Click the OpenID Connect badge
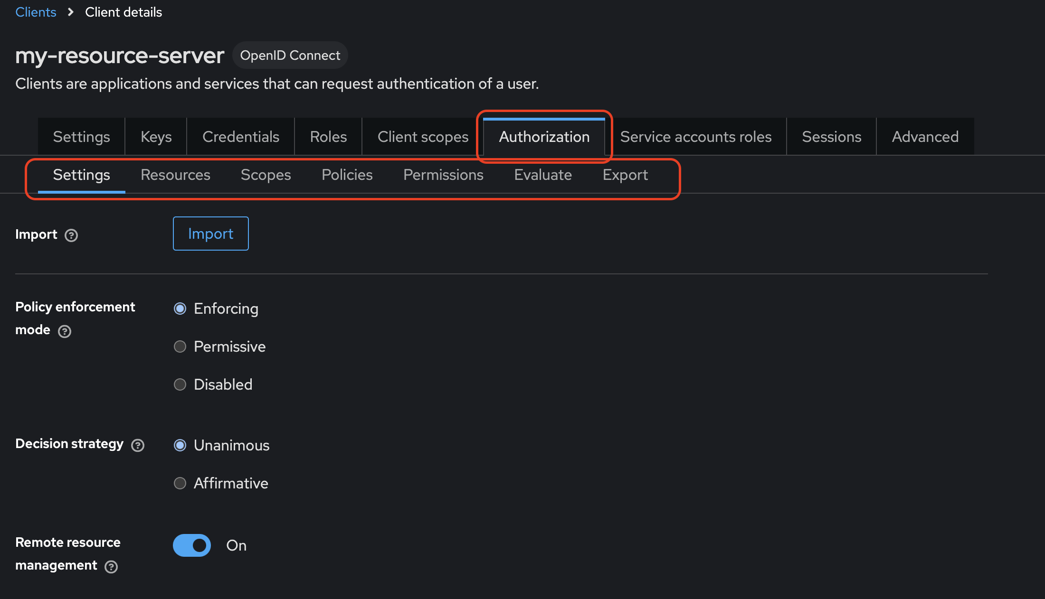The image size is (1045, 599). 290,55
